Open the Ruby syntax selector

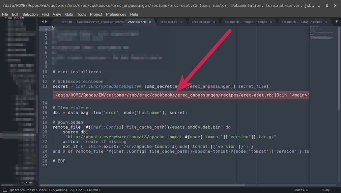(x=326, y=190)
